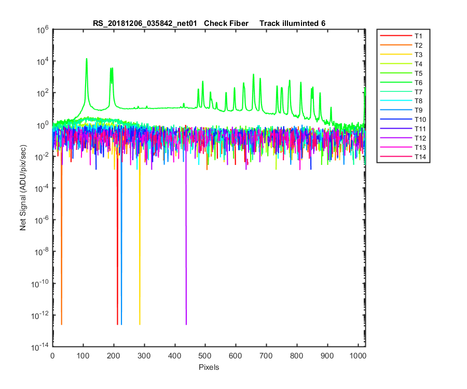
Task: Click the x-axis tick label 500
Action: [205, 356]
